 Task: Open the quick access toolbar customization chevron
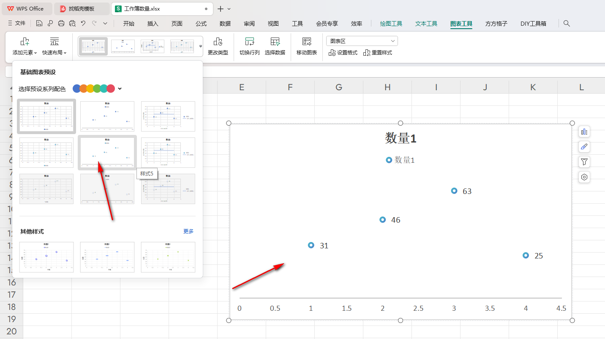click(x=105, y=24)
